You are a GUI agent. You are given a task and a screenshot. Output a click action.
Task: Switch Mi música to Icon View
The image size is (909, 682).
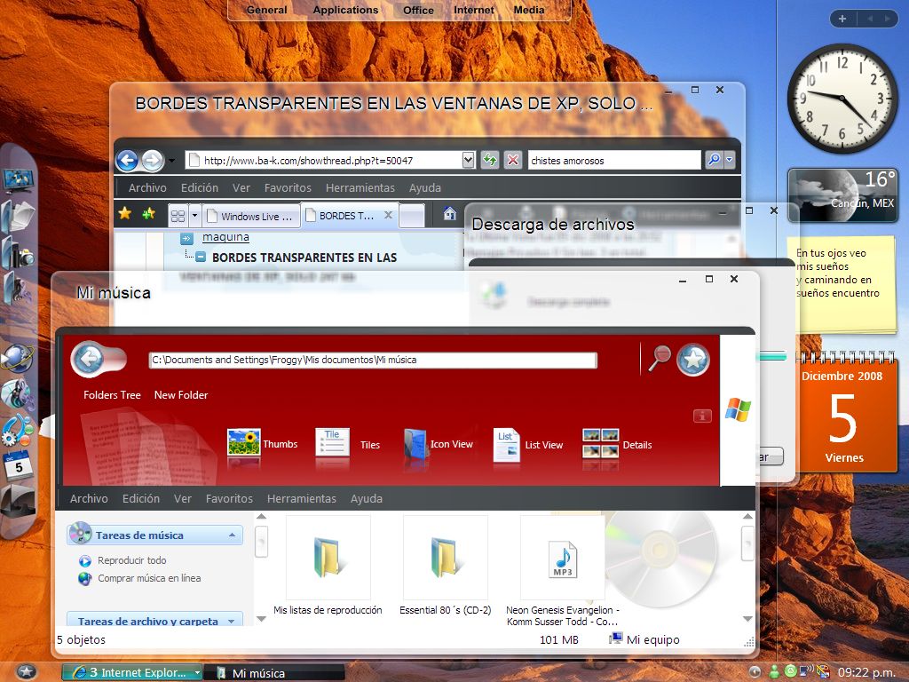439,444
